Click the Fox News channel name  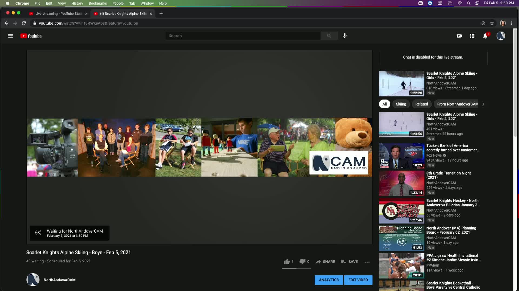click(434, 155)
